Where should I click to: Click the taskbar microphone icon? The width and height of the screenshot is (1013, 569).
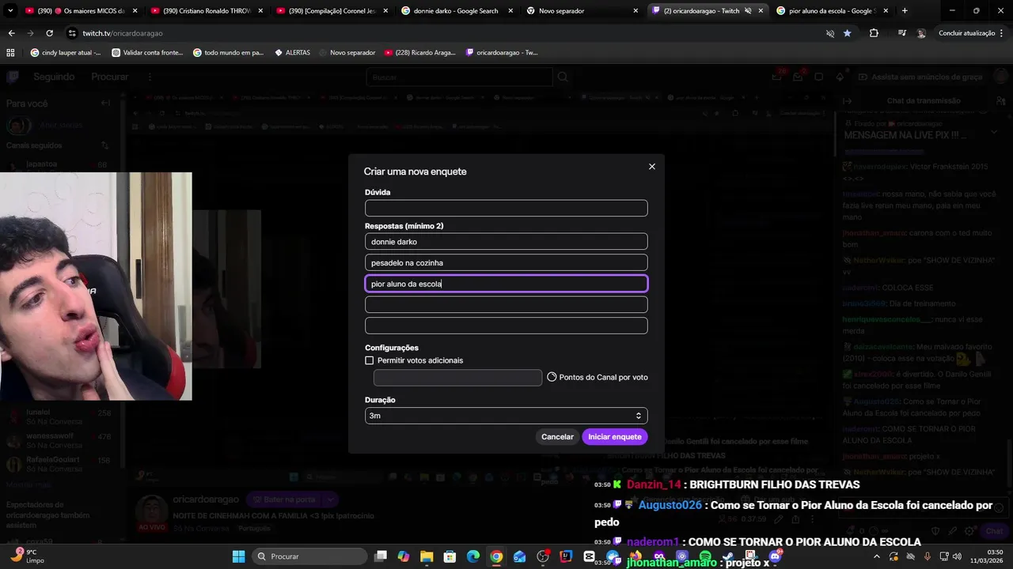[x=928, y=556]
